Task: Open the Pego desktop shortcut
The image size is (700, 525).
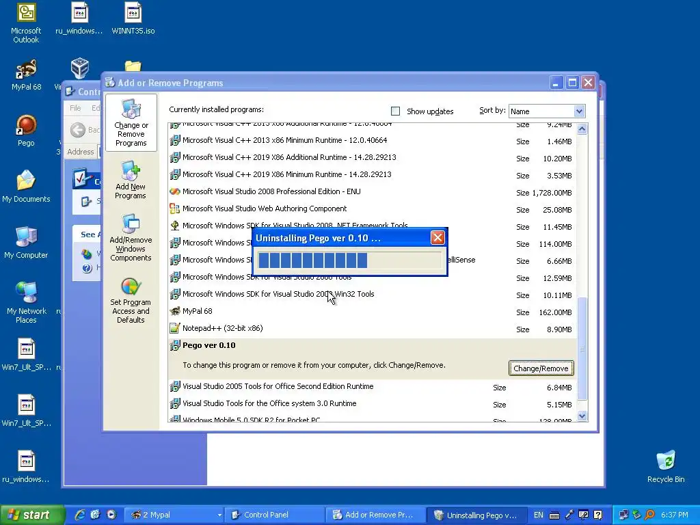Action: point(26,131)
